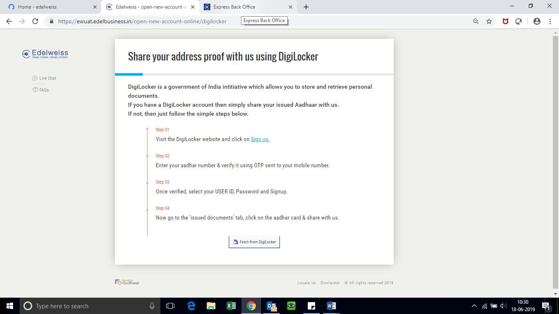This screenshot has width=559, height=314.
Task: Open the volume control tray icon
Action: tap(503, 306)
